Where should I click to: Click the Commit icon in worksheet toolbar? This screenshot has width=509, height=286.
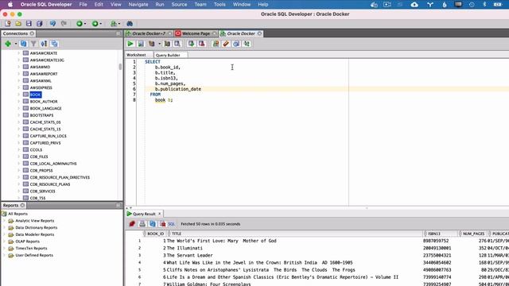(191, 44)
